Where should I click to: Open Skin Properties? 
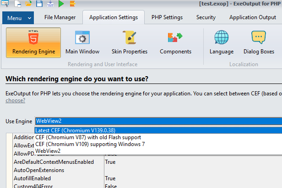pyautogui.click(x=130, y=42)
